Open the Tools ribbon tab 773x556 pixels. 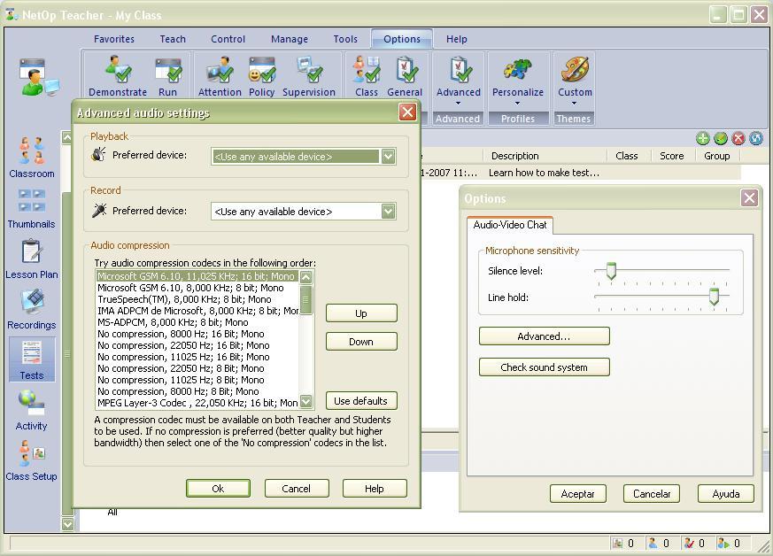(x=345, y=39)
